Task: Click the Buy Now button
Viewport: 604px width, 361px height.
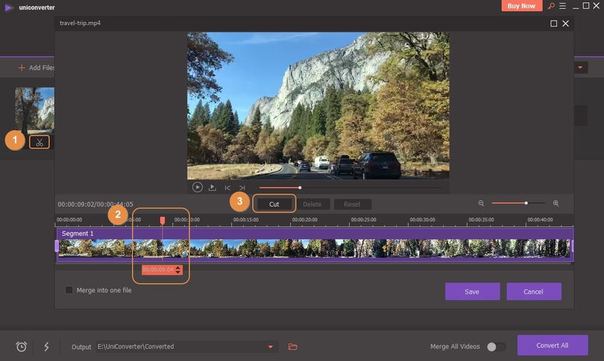Action: (x=522, y=6)
